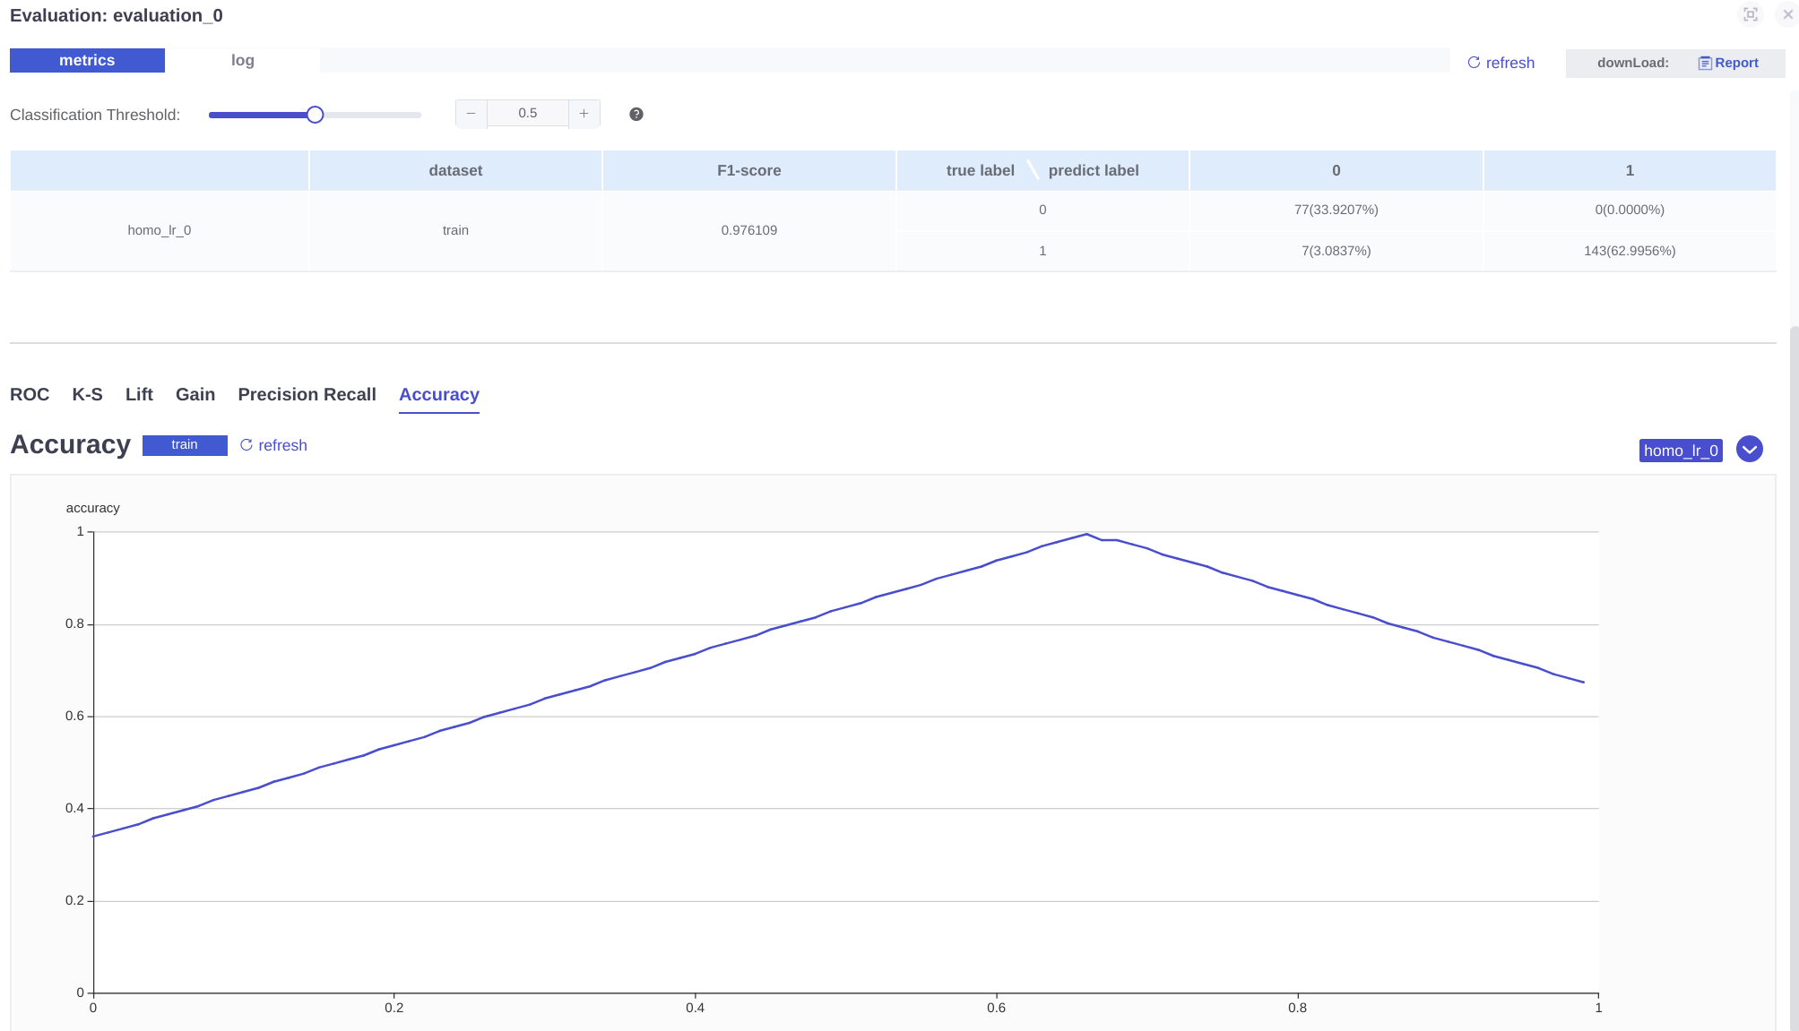Switch to the log tab
The image size is (1799, 1031).
[x=242, y=61]
